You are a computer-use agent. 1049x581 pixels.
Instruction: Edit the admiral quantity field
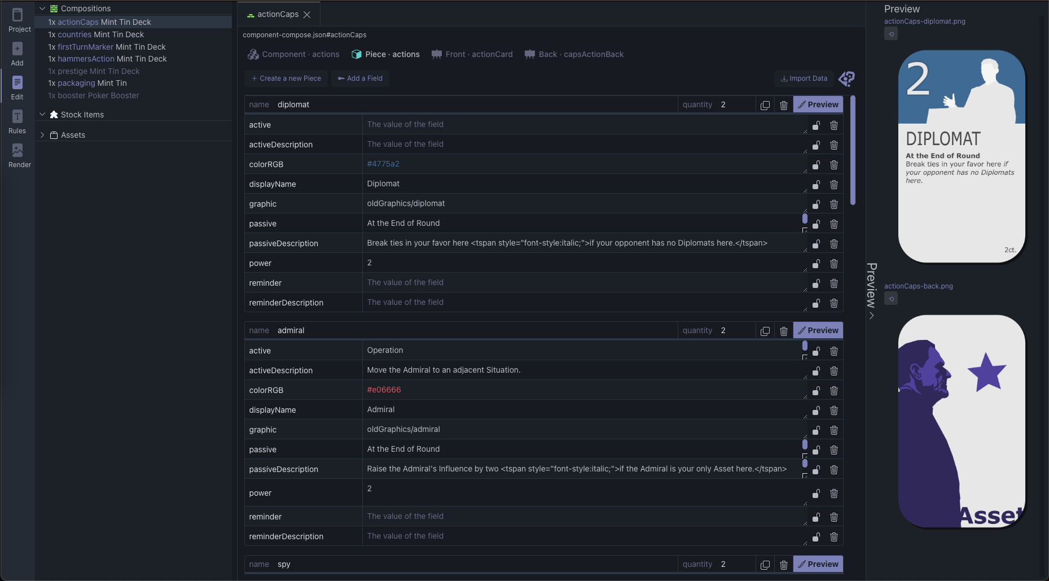click(735, 330)
